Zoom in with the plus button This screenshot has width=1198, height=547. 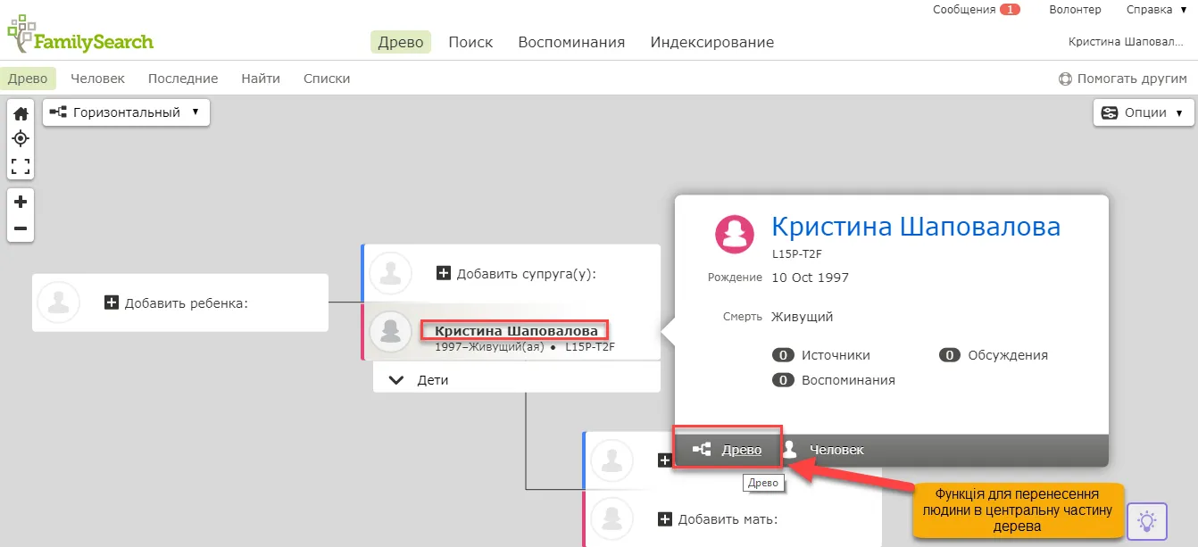[x=21, y=202]
